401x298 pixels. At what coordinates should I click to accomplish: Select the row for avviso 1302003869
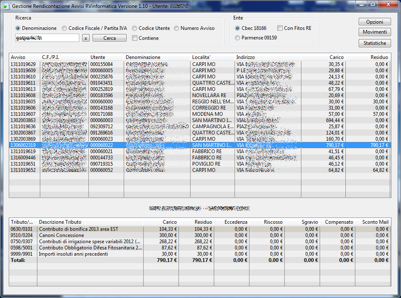coord(200,139)
